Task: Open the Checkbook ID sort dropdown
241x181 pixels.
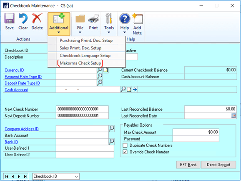Action: coord(56,176)
